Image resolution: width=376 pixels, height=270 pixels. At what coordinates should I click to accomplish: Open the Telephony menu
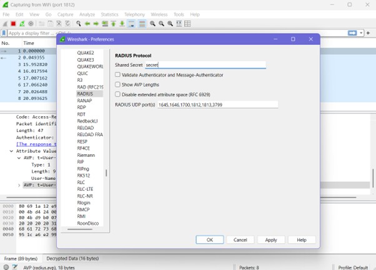tap(134, 14)
